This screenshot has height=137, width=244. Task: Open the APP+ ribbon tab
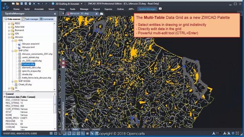pos(131,9)
